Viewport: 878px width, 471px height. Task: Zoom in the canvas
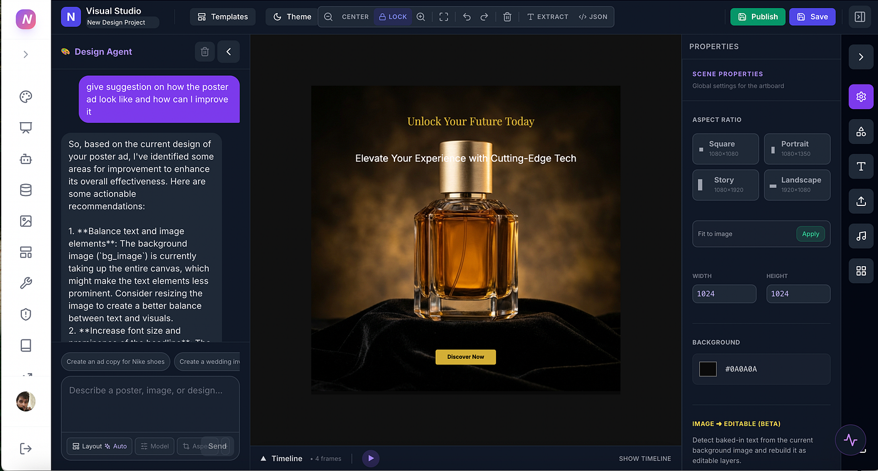point(421,17)
